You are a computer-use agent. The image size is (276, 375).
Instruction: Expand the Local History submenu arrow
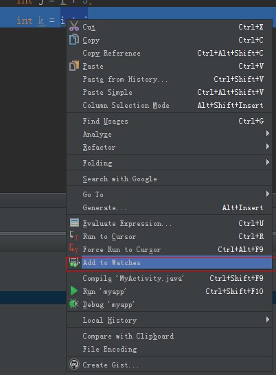coord(268,319)
